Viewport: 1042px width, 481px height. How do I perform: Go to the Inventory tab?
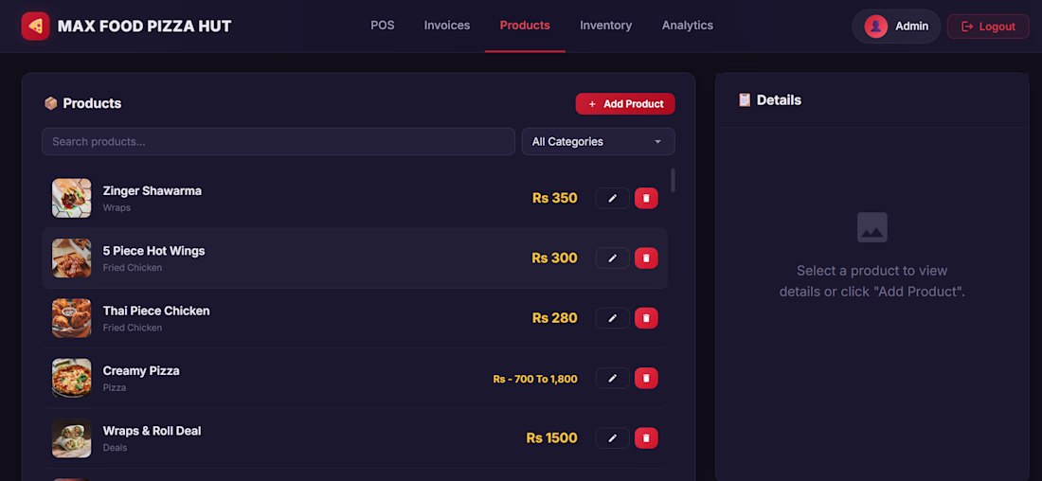pyautogui.click(x=605, y=26)
